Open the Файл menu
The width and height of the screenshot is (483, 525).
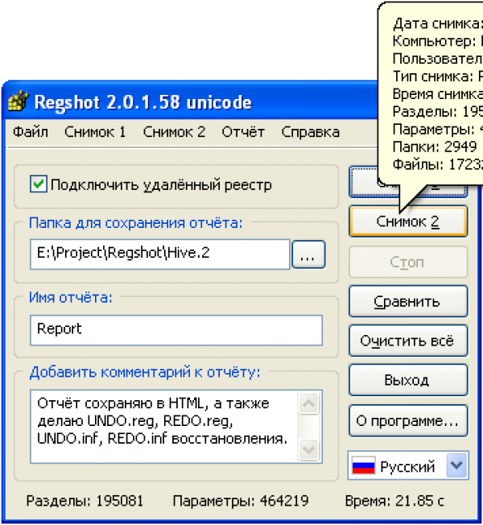click(31, 132)
